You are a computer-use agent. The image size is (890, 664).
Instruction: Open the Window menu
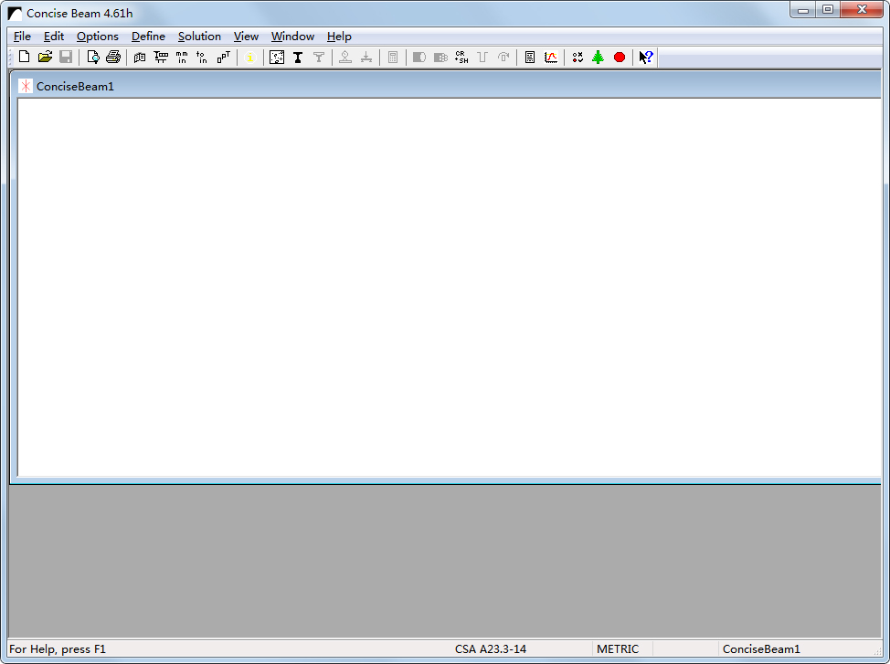(292, 37)
